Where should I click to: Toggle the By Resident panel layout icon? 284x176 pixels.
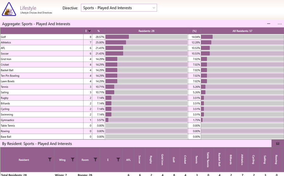[278, 144]
